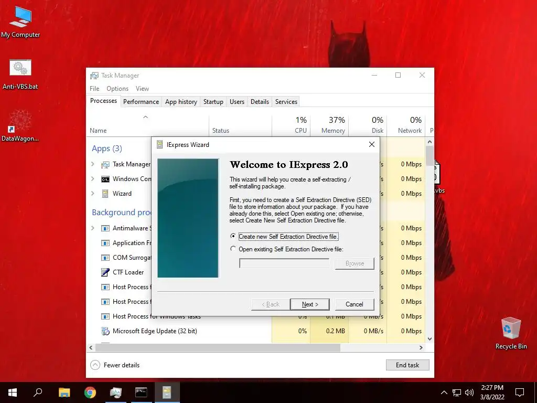Select Recycle Bin on desktop
This screenshot has width=537, height=403.
pyautogui.click(x=511, y=333)
